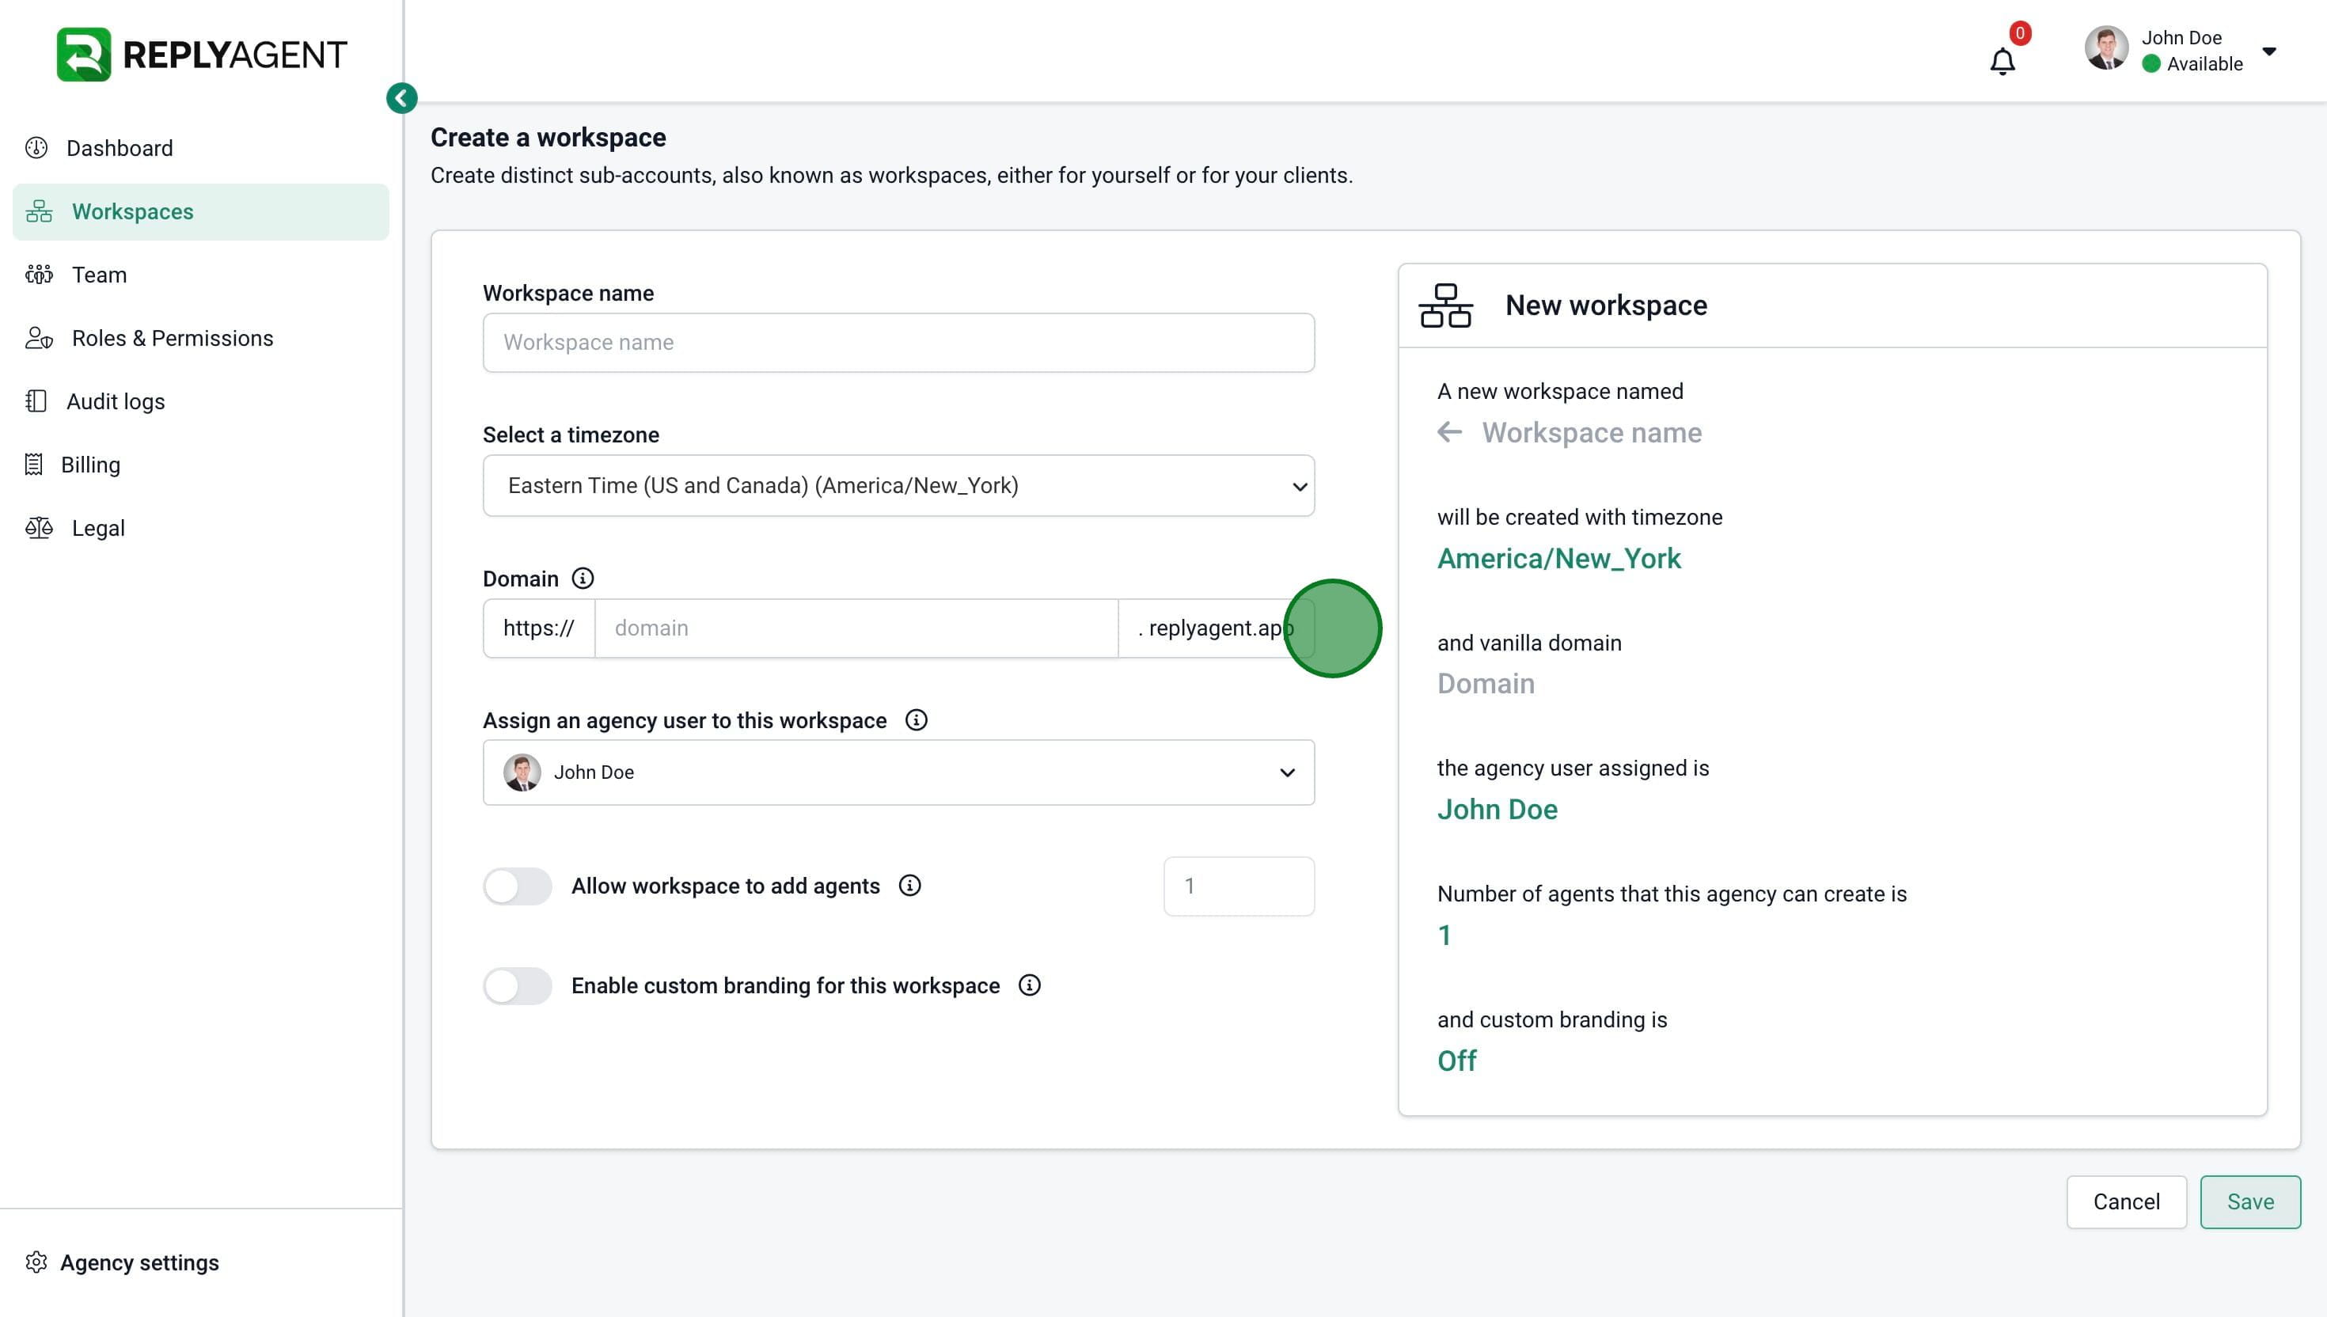Open user menu caret next to Available
The height and width of the screenshot is (1317, 2327).
coord(2268,51)
